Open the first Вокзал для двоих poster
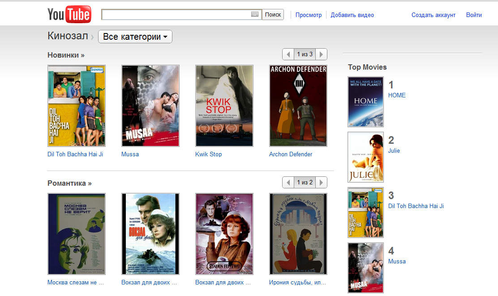 (150, 234)
